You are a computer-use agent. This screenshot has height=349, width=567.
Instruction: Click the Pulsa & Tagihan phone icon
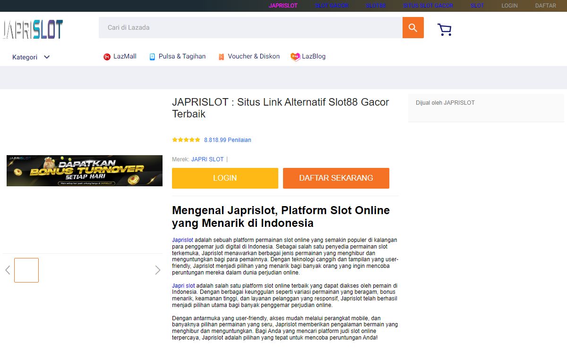(x=152, y=57)
